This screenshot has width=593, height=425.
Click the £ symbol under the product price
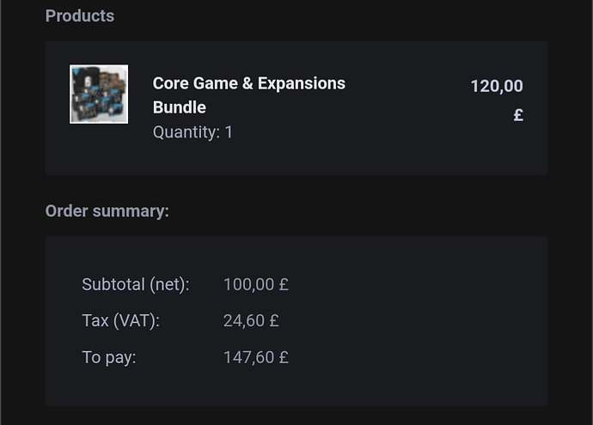[518, 114]
